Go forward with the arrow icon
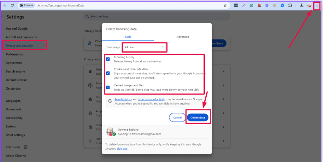 pos(4,5)
